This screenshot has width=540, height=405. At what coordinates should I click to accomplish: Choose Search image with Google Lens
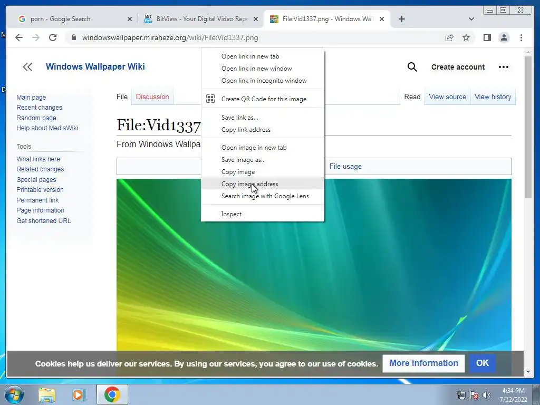click(263, 196)
